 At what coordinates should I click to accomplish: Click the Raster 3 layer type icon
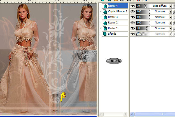(x=105, y=17)
